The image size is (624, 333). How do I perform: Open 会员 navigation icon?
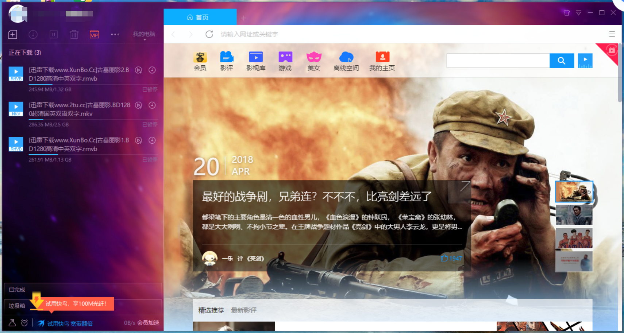200,61
